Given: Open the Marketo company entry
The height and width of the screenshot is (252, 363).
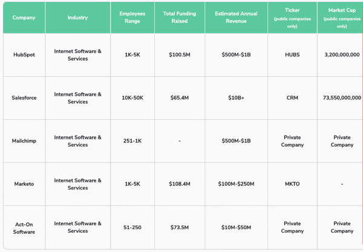Looking at the screenshot, I should click(x=24, y=184).
